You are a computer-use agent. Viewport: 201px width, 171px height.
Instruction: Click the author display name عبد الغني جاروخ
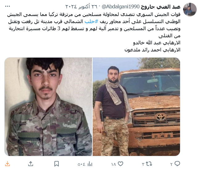161,7
